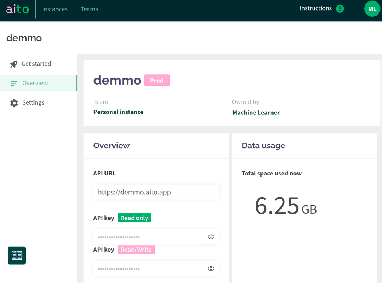Click the aito logo
This screenshot has height=283, width=382.
pyautogui.click(x=17, y=9)
